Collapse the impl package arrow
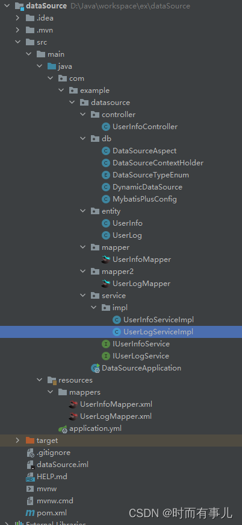 click(x=93, y=308)
